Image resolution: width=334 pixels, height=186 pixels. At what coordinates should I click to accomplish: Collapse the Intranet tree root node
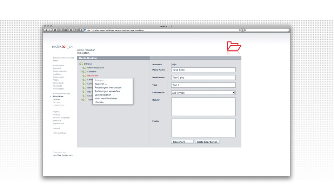point(79,64)
